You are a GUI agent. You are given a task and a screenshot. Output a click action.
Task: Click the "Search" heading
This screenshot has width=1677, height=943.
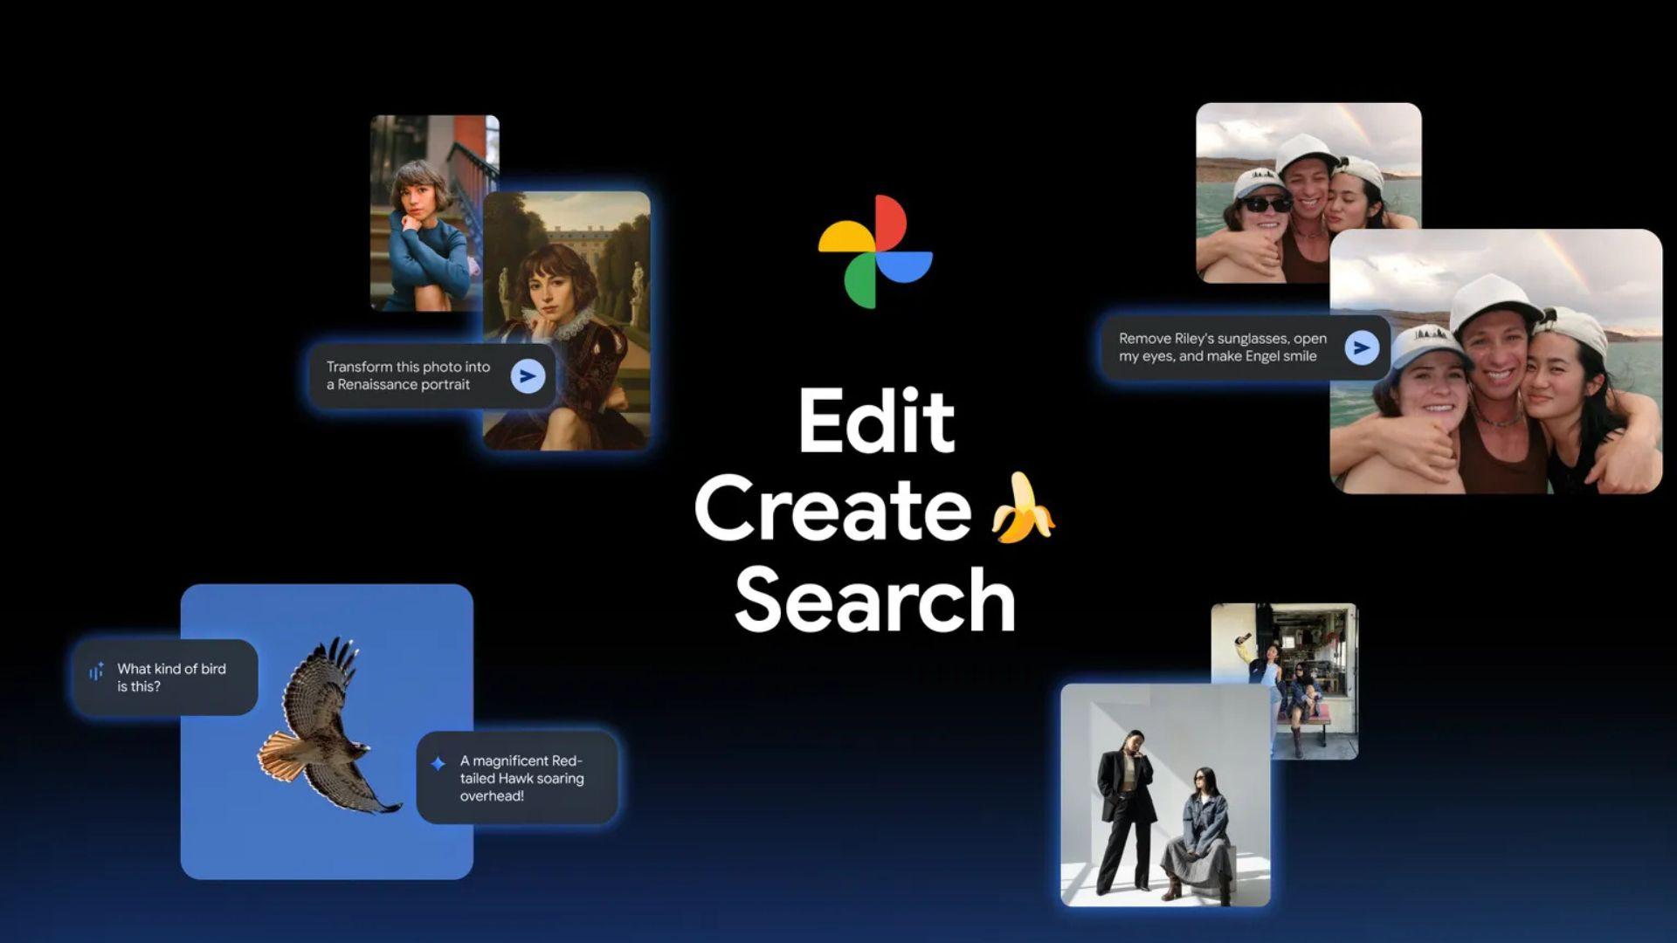point(873,602)
